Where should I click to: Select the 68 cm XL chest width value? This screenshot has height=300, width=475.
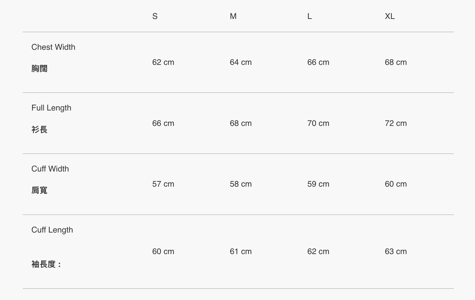pyautogui.click(x=396, y=62)
